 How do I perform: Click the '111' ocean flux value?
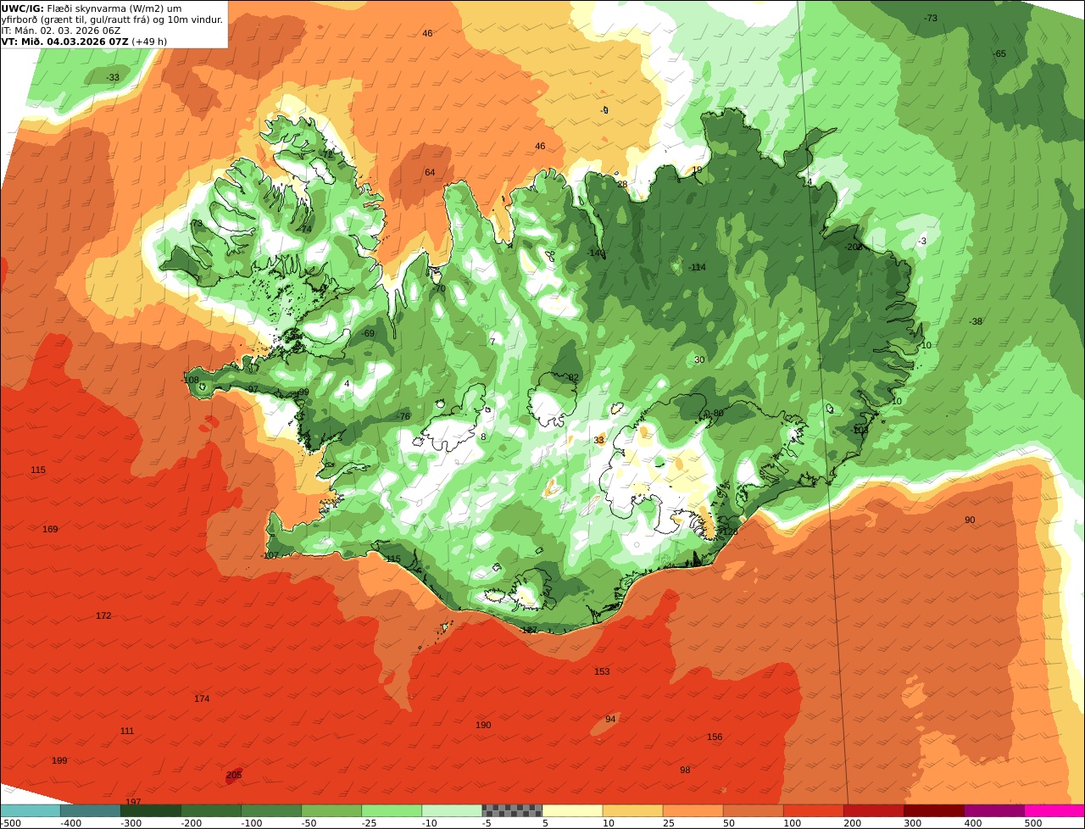[x=127, y=732]
